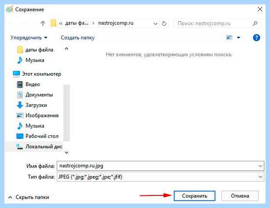This screenshot has width=270, height=208.
Task: Open the Тип файла format dropdown
Action: click(261, 177)
